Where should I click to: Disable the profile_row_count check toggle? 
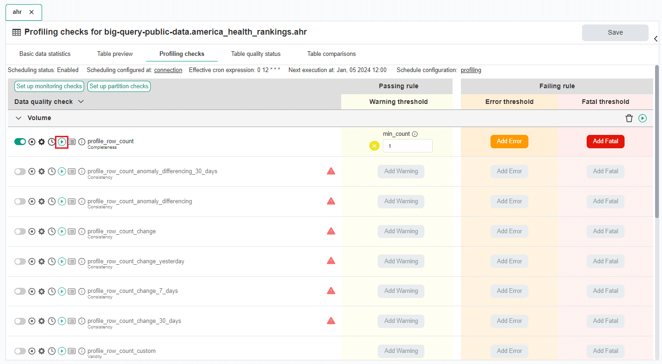[20, 141]
